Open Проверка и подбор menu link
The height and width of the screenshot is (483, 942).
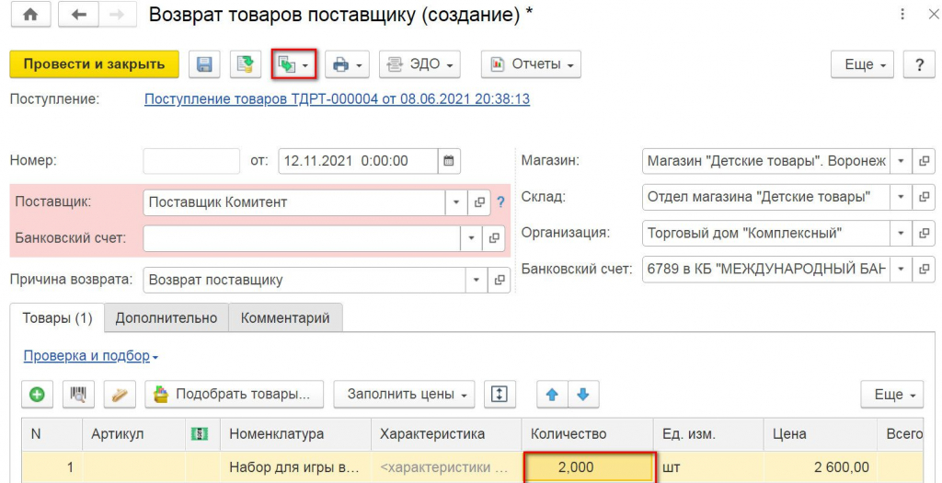coord(90,356)
